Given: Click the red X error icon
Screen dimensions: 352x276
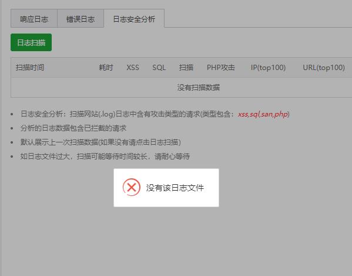Looking at the screenshot, I should [x=132, y=187].
